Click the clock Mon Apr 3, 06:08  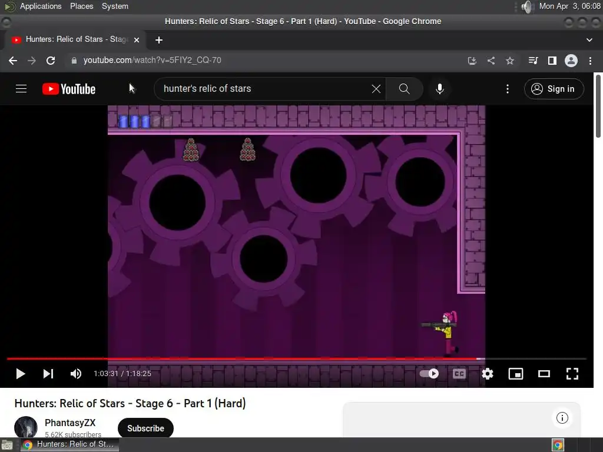coord(569,6)
